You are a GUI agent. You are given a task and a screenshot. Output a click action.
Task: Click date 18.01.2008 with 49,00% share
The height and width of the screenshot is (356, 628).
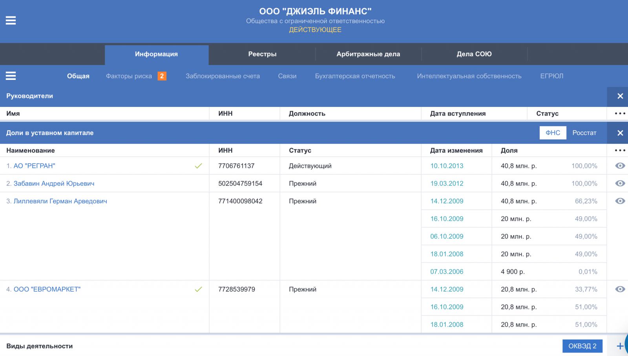point(447,254)
